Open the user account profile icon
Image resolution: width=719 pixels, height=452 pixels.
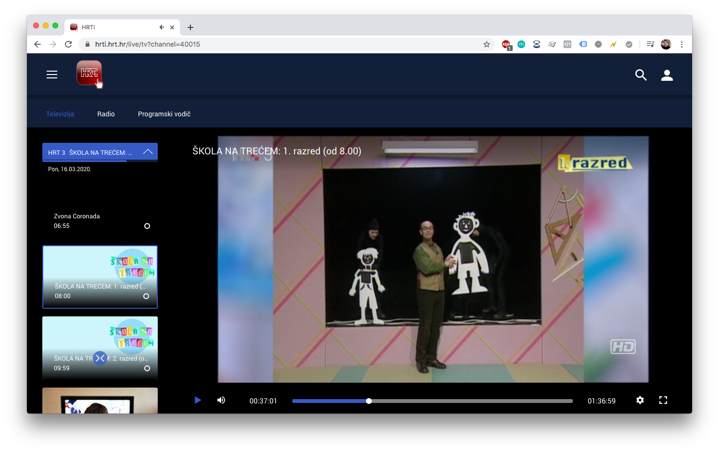(x=667, y=75)
